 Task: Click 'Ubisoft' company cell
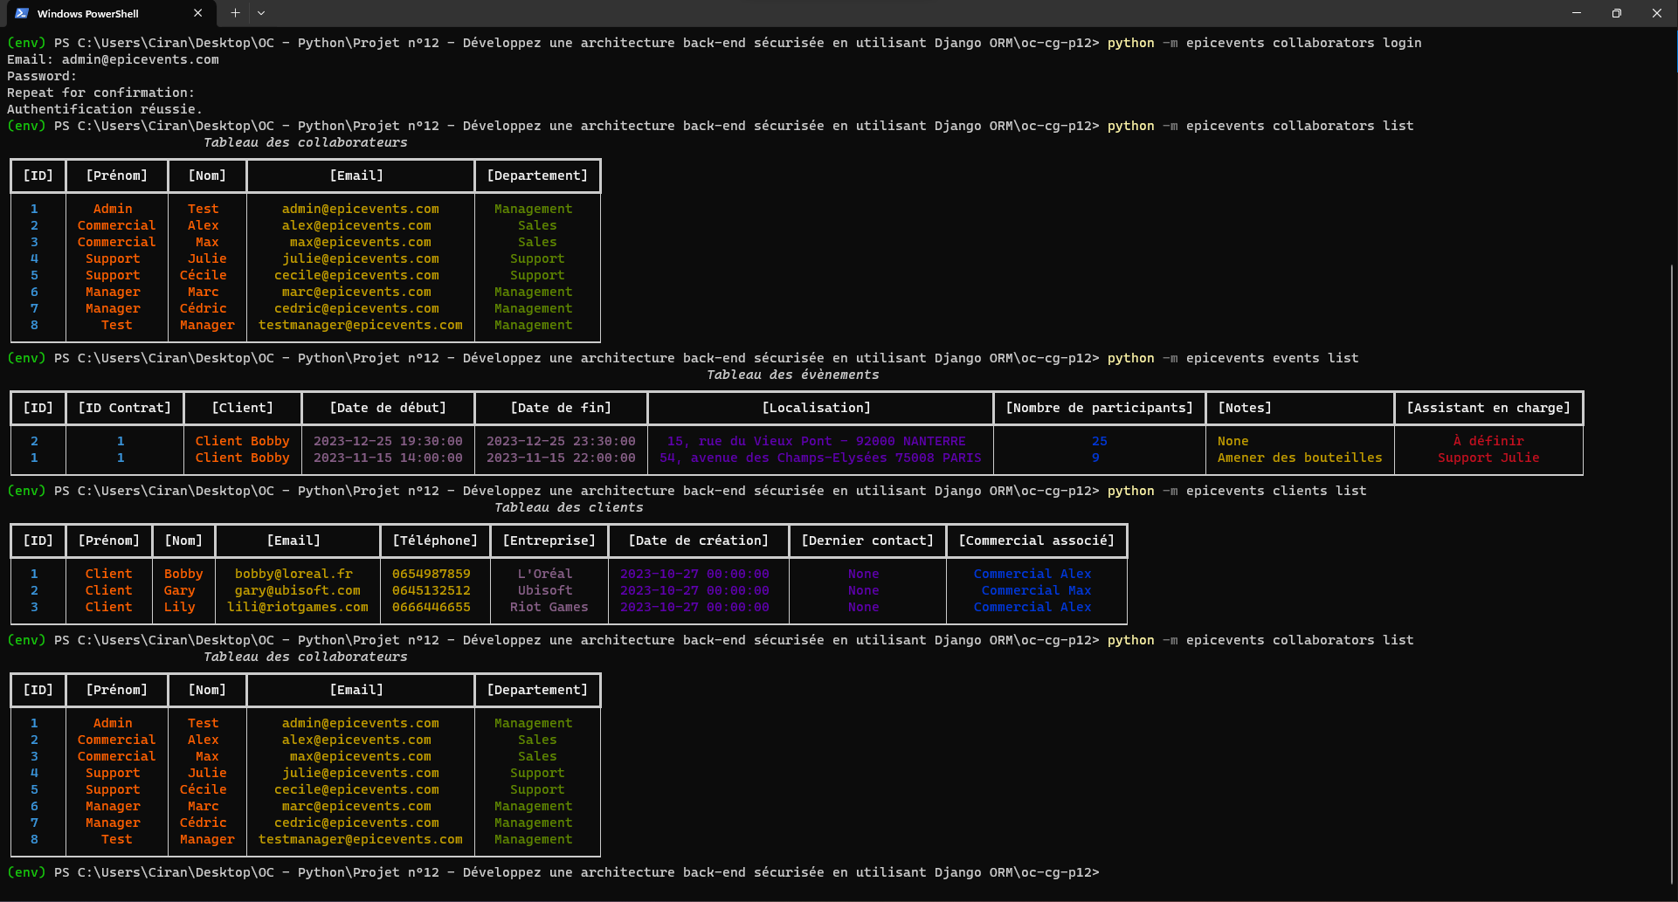point(545,590)
